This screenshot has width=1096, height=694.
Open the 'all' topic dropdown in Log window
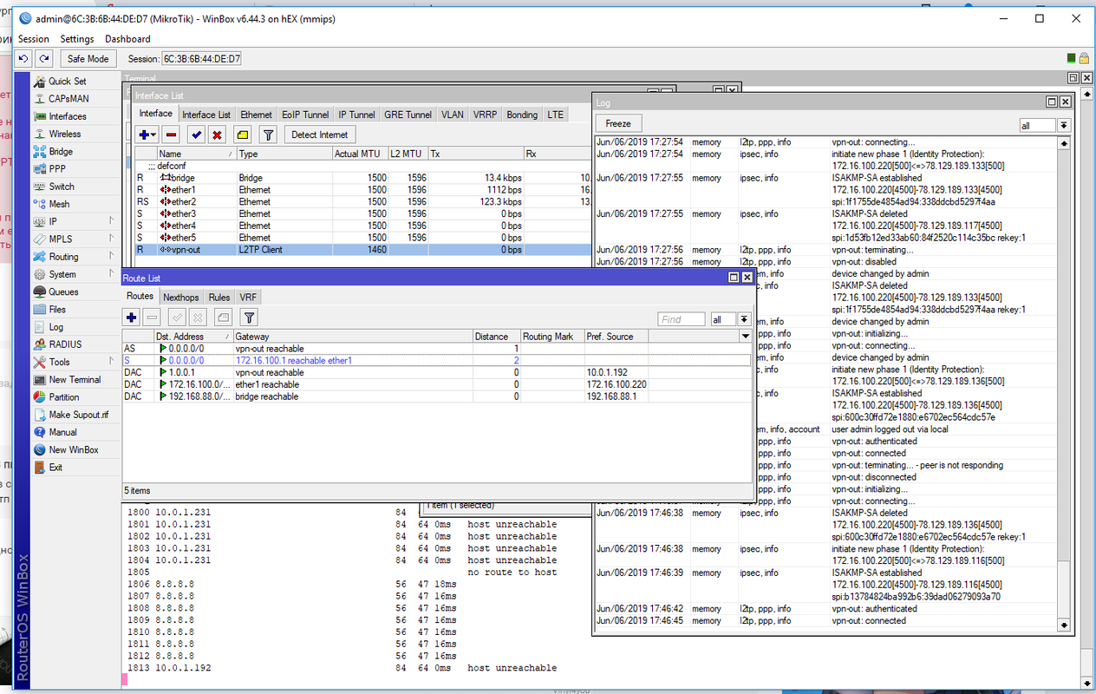[x=1064, y=125]
